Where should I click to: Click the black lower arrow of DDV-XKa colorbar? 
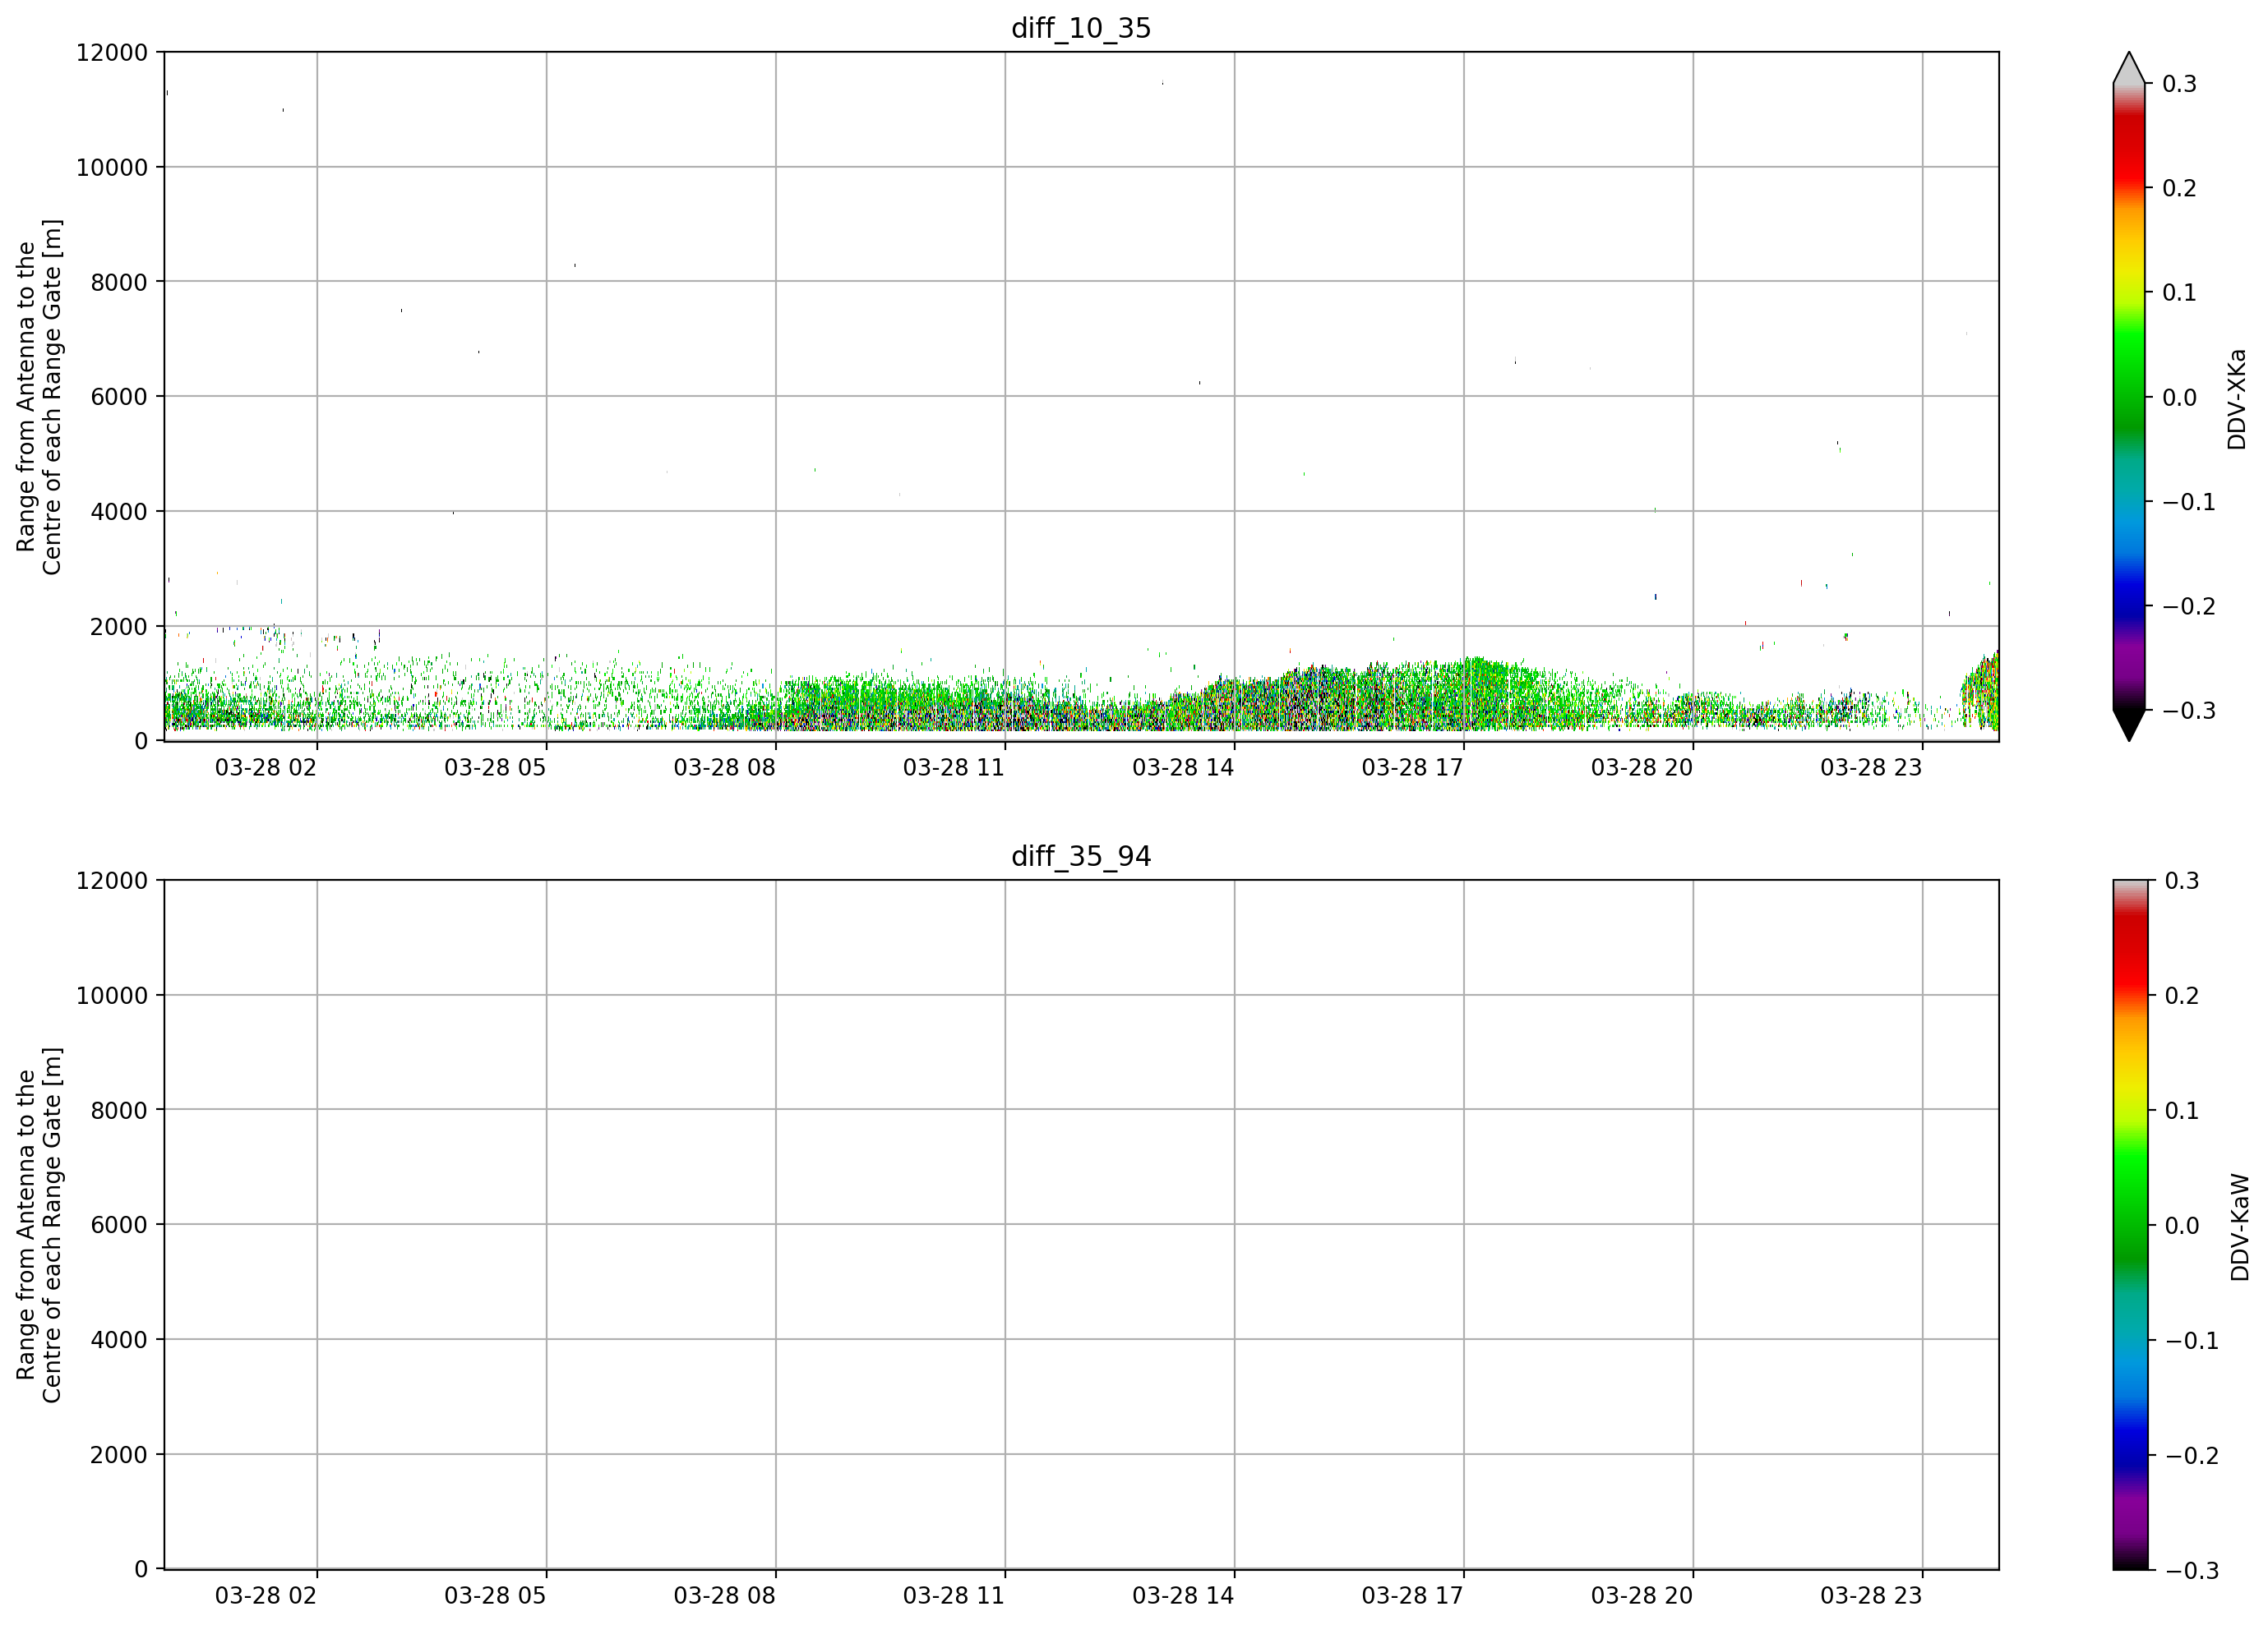(2129, 726)
